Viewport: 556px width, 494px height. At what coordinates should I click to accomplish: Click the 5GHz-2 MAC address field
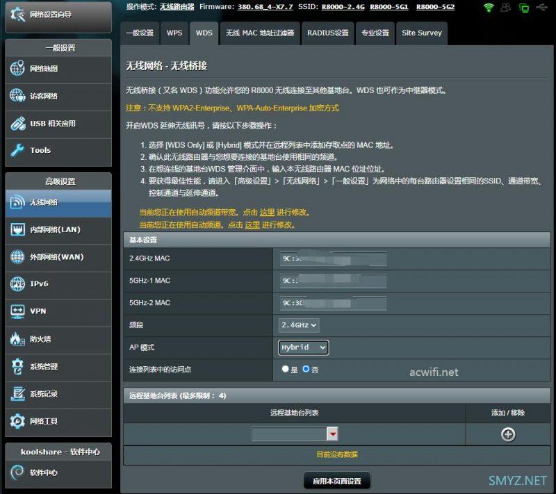(333, 303)
